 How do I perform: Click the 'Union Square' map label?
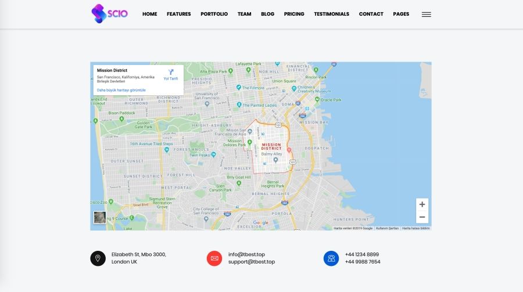284,81
